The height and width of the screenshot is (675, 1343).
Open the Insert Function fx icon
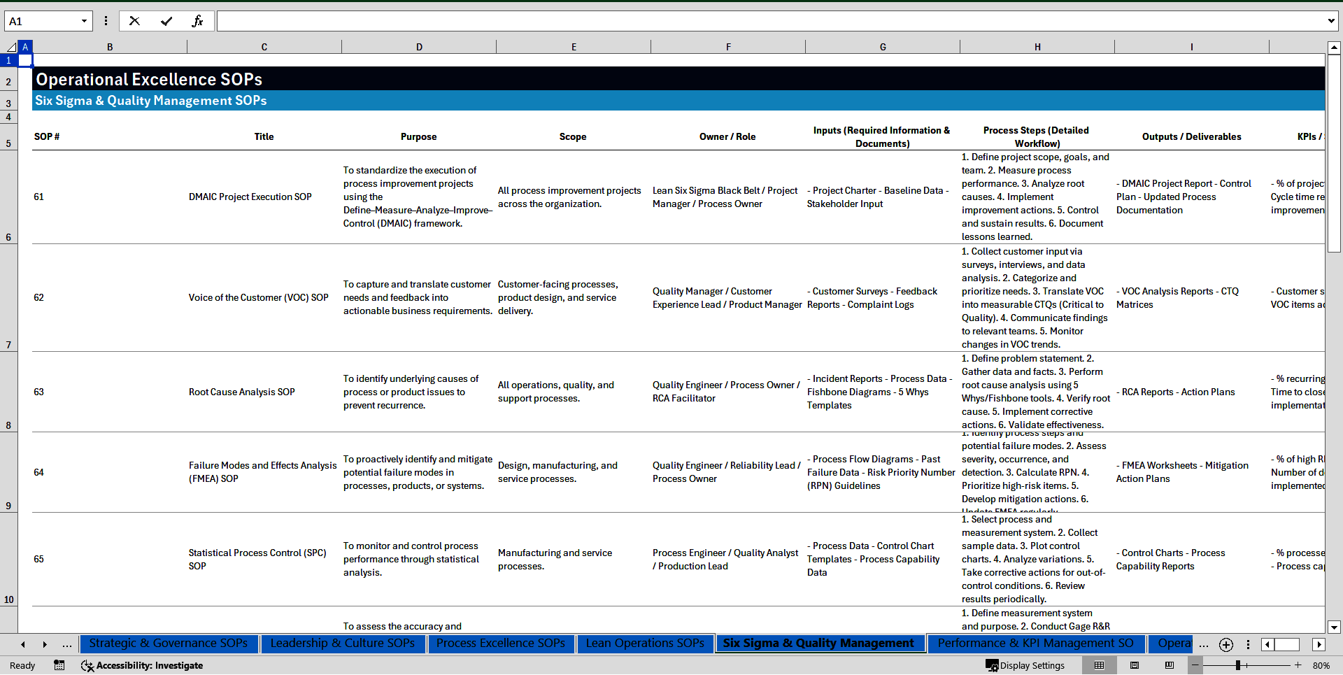pos(197,21)
